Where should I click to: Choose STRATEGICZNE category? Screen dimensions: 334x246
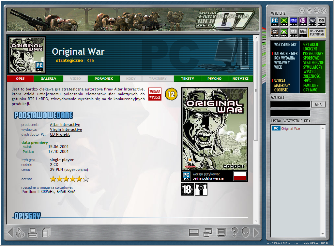(313, 63)
